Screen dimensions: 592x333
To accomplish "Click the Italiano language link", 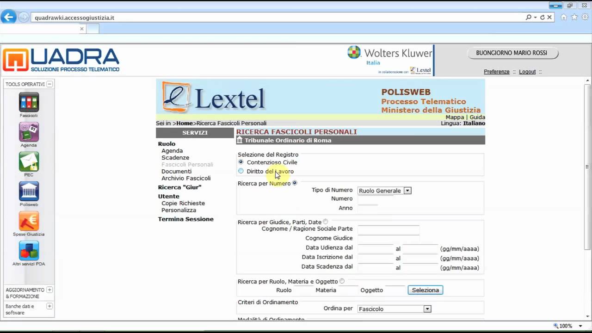I will click(x=474, y=123).
